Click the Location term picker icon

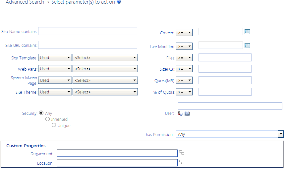[182, 162]
